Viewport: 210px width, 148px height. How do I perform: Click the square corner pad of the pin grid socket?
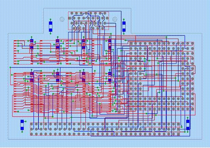pyautogui.click(x=131, y=43)
